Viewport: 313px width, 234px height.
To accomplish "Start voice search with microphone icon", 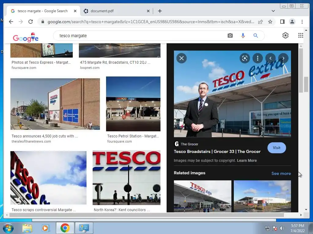I will (243, 36).
